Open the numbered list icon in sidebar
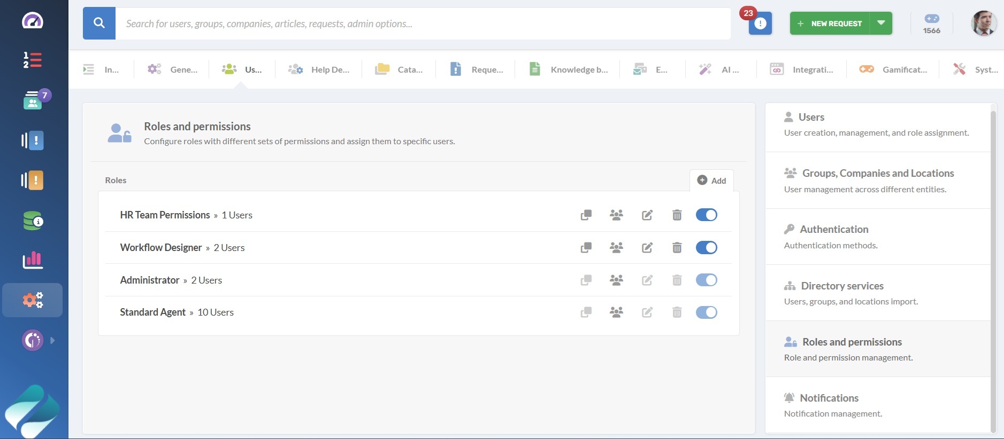The width and height of the screenshot is (1004, 439). tap(33, 60)
